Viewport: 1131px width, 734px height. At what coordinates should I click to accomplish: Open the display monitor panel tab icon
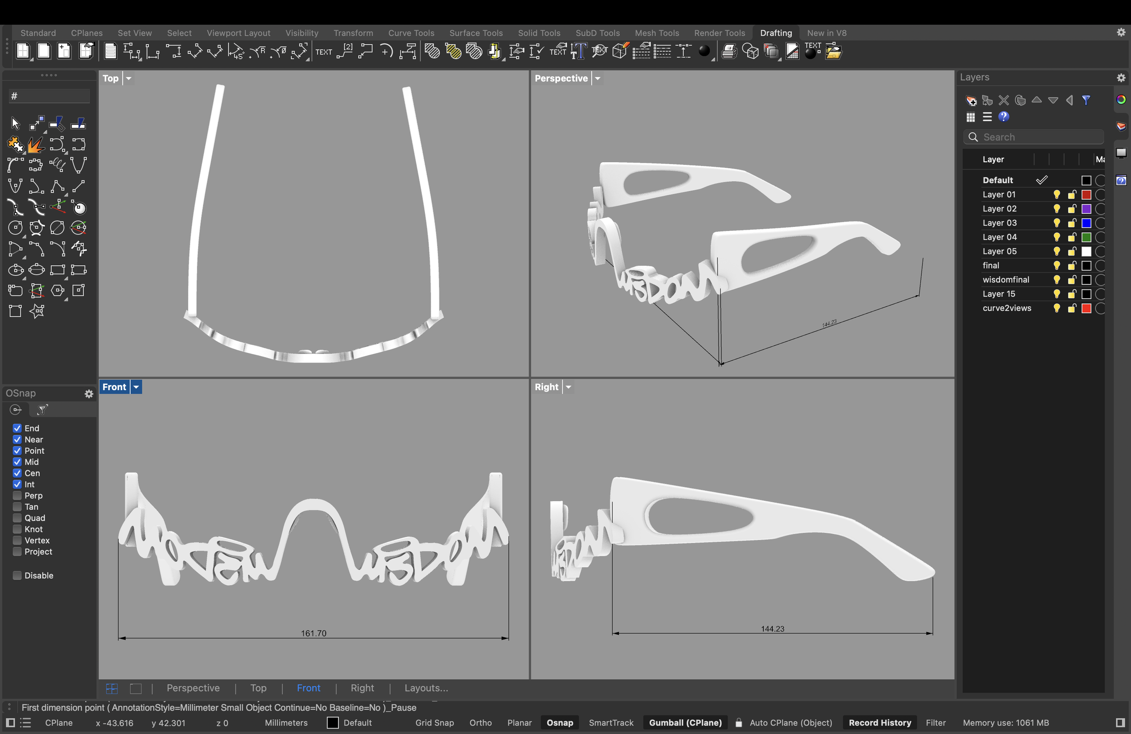pos(1121,152)
